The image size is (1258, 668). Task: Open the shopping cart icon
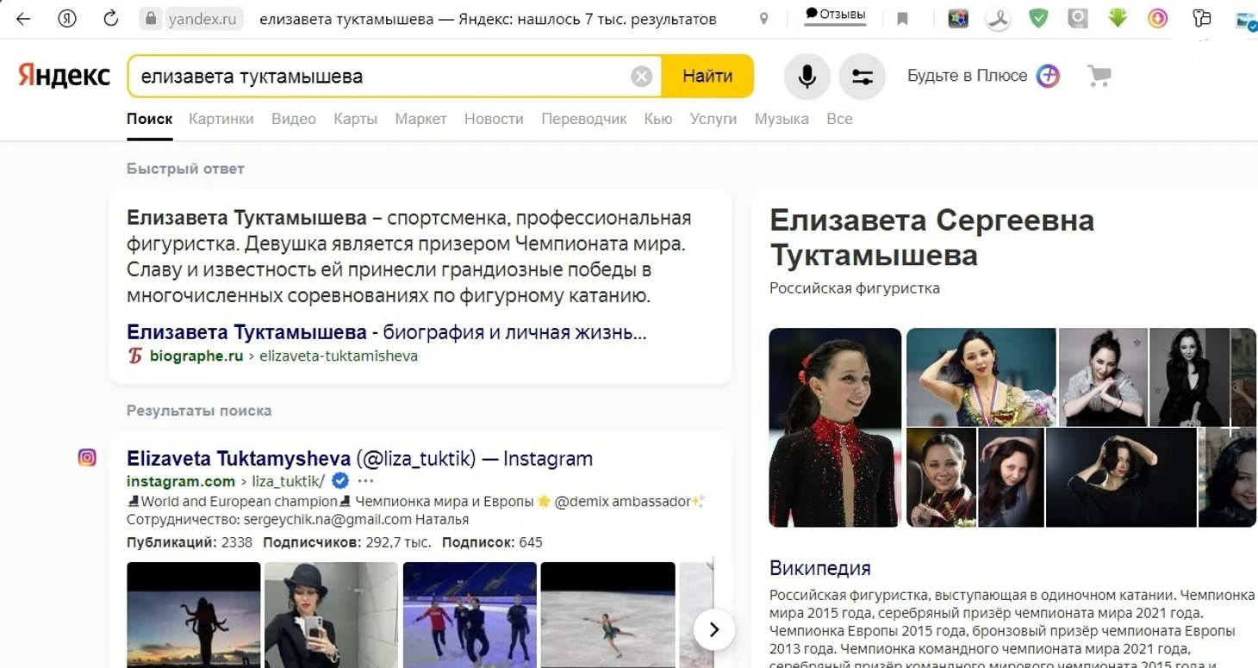click(x=1099, y=76)
